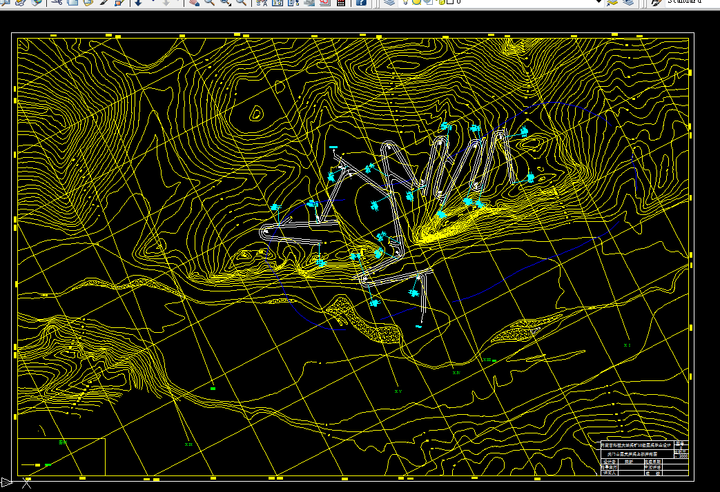Click the legend box in the drawing's bottom-left corner
The width and height of the screenshot is (720, 492).
[x=61, y=456]
